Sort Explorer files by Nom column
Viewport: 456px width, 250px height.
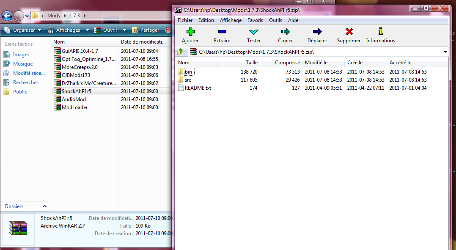(x=85, y=42)
